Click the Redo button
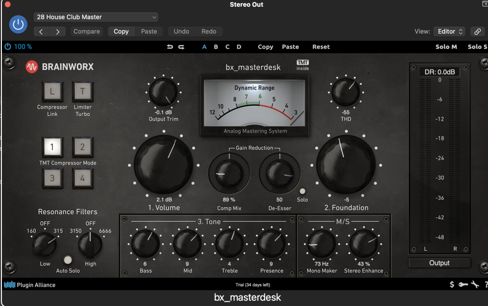Viewport: 488px width, 306px height. 209,31
